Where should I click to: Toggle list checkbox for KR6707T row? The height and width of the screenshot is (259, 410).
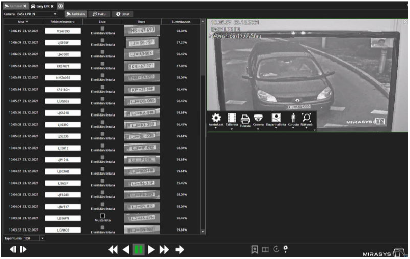[102, 64]
